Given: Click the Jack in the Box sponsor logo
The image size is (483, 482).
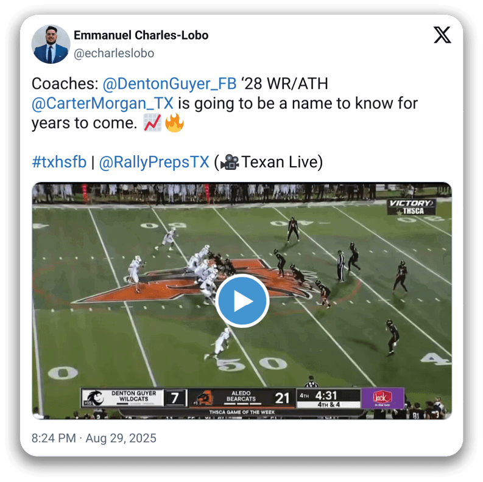Looking at the screenshot, I should 383,398.
